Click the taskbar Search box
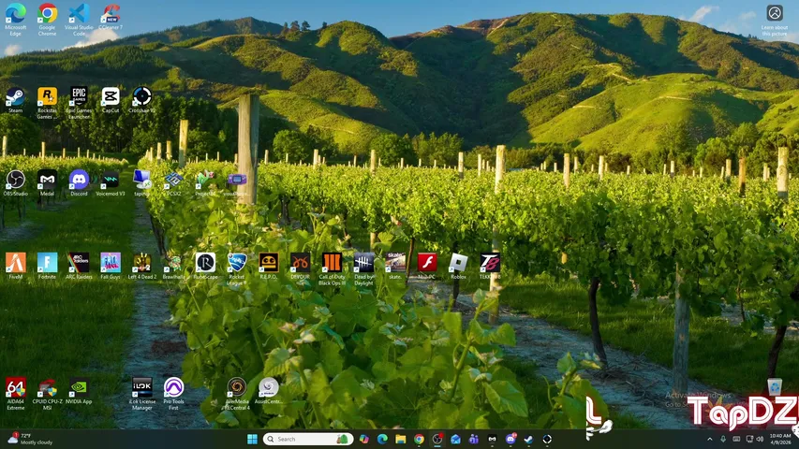 308,439
